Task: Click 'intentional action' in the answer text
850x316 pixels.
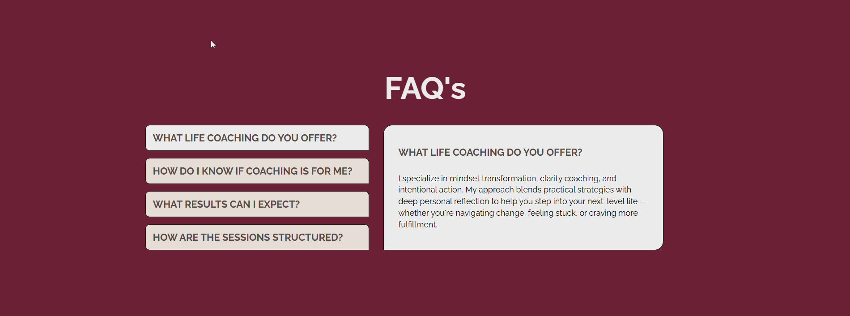Action: (x=430, y=190)
